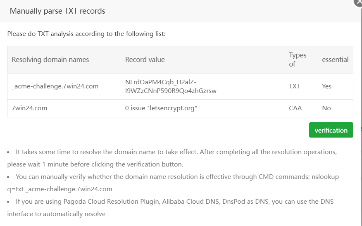Click the green verification button
This screenshot has height=226, width=362.
tap(331, 130)
